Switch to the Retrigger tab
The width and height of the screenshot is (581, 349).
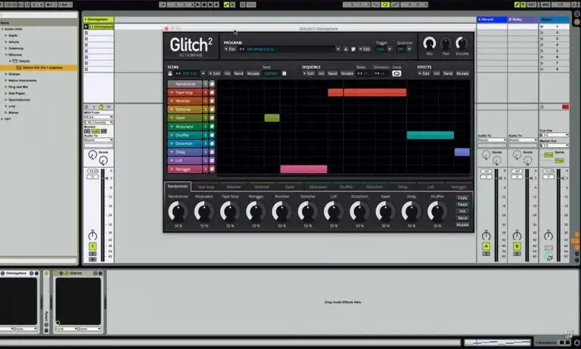458,187
